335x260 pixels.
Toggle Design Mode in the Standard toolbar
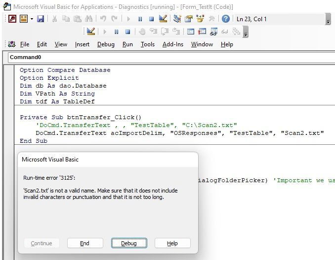(x=163, y=19)
